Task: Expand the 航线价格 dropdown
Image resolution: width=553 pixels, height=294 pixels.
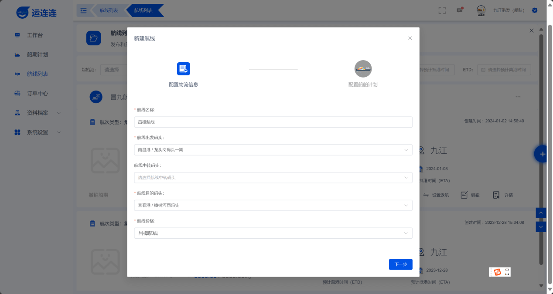Action: pos(273,233)
